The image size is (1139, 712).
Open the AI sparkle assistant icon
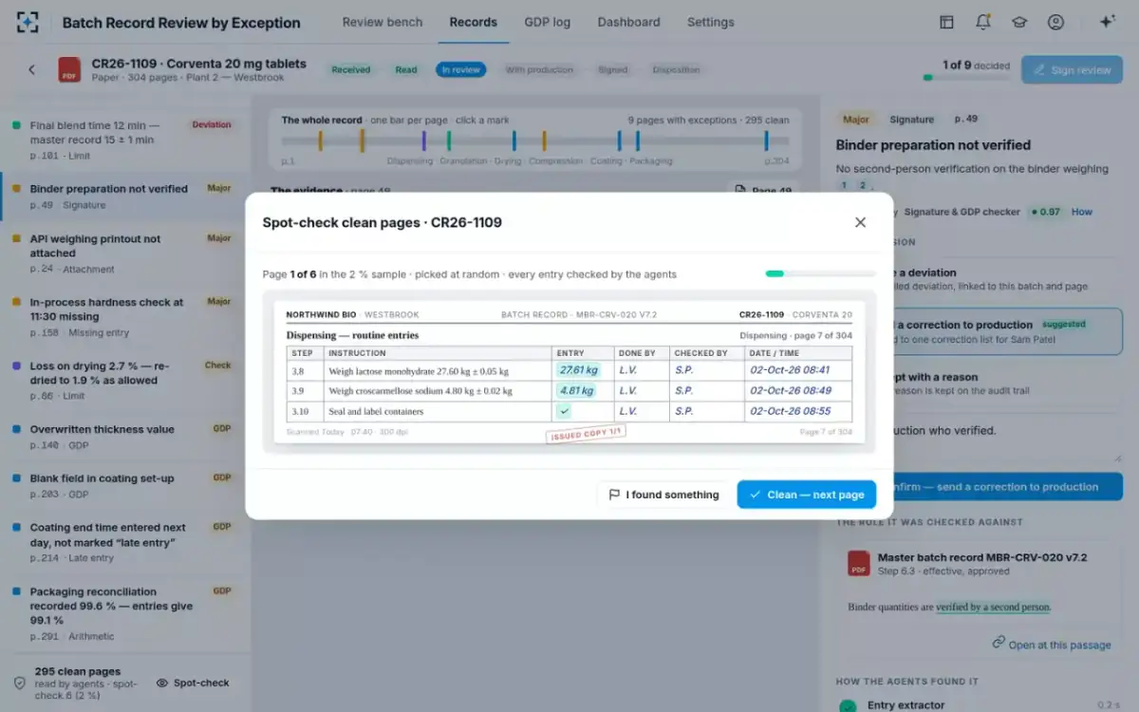pyautogui.click(x=1107, y=22)
